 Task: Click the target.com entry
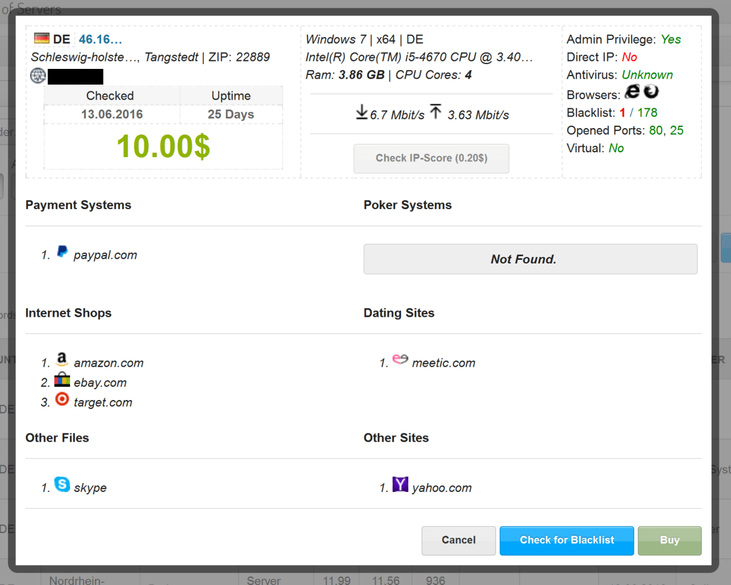[103, 402]
